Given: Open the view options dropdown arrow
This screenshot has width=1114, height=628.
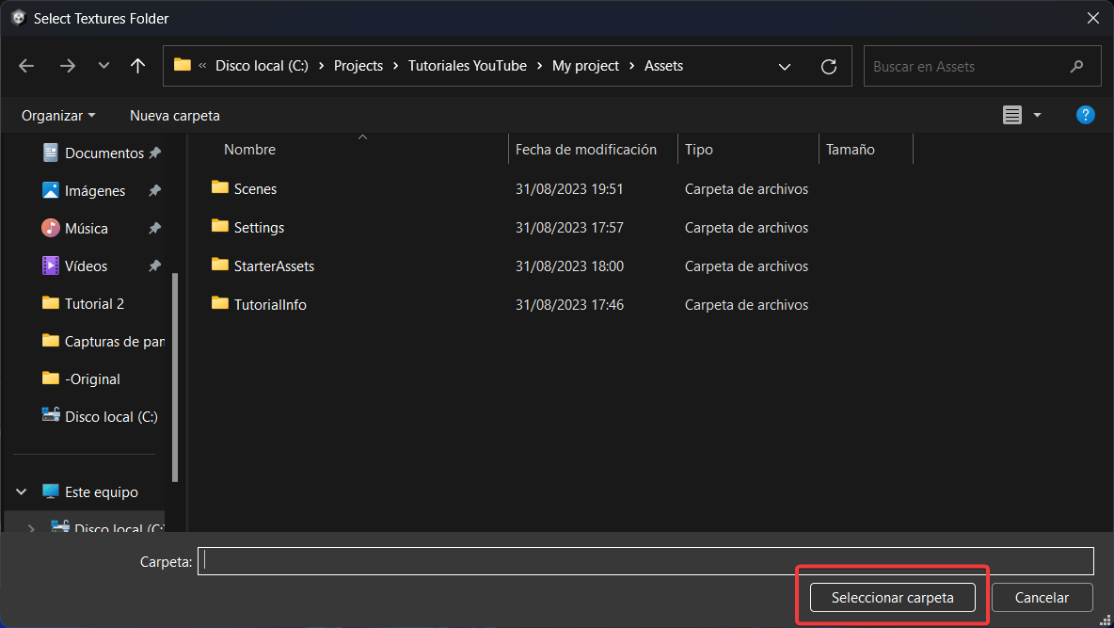Looking at the screenshot, I should pyautogui.click(x=1037, y=115).
